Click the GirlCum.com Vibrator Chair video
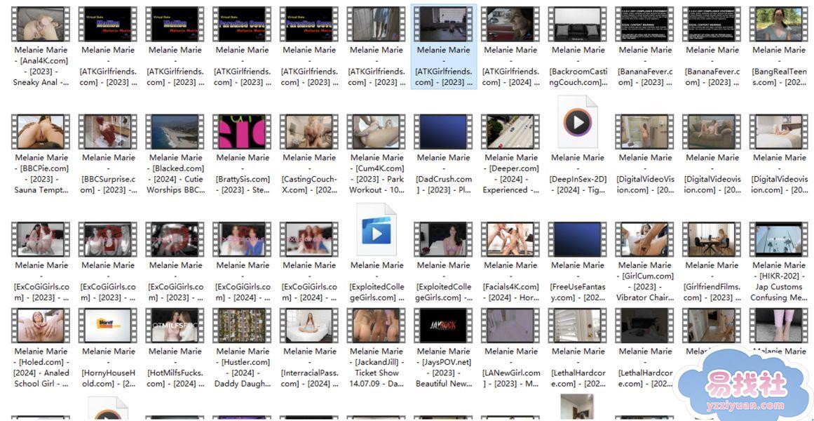Screen dimensions: 814x421 [645, 239]
